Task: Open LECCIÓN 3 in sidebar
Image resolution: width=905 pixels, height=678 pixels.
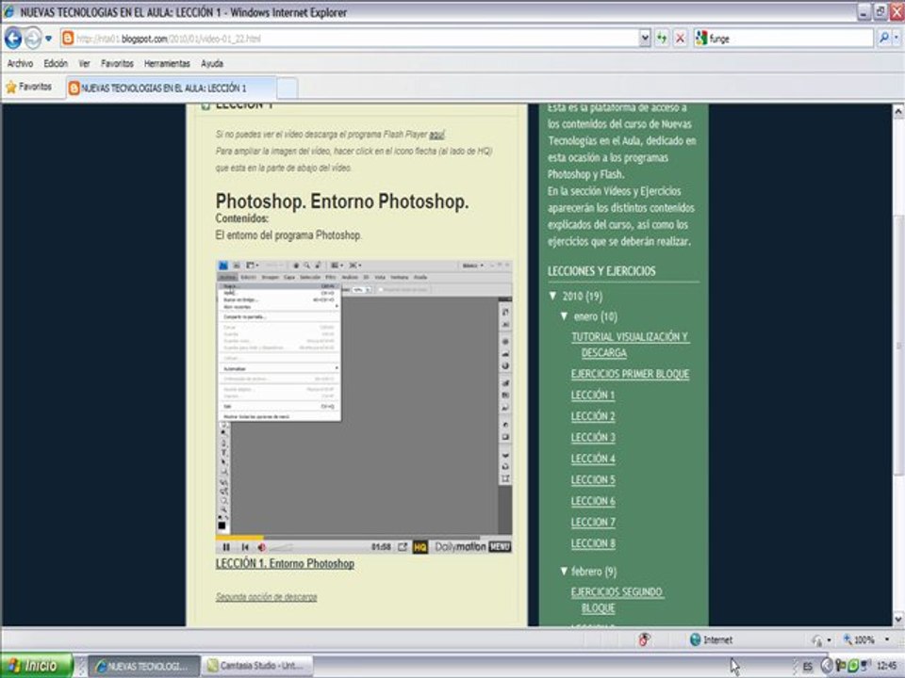Action: tap(593, 438)
